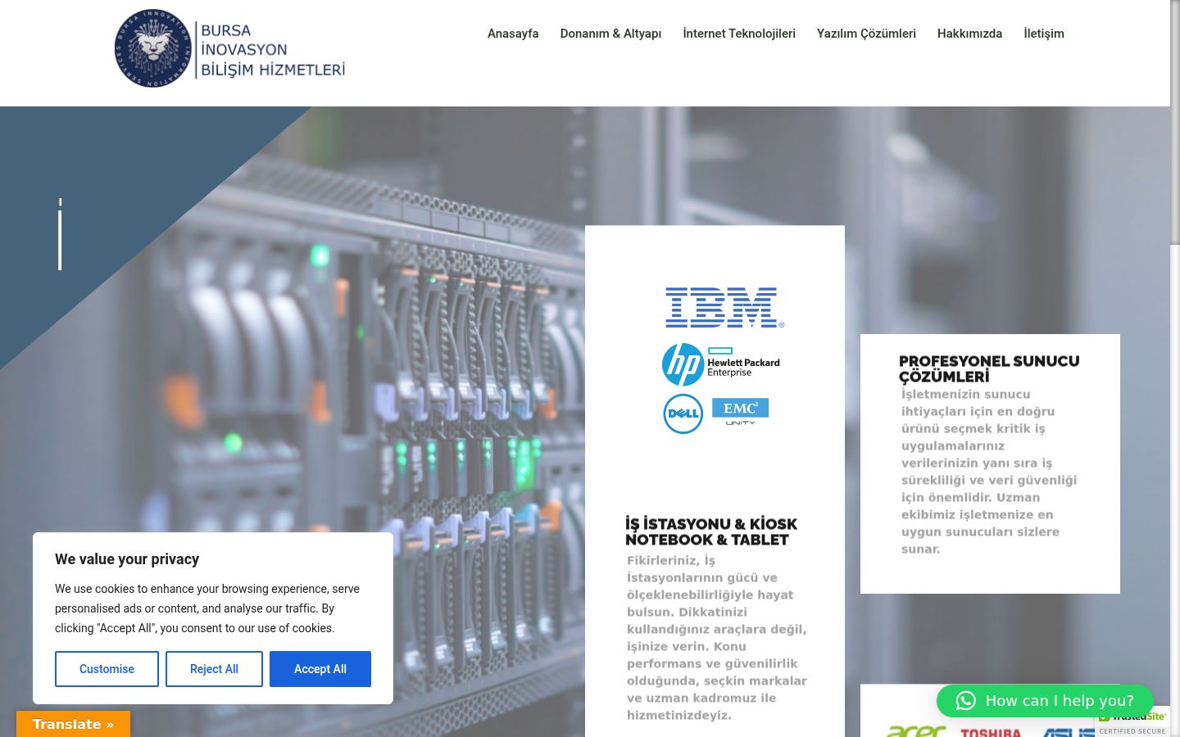Click How can I help you button
The height and width of the screenshot is (737, 1180).
[1045, 701]
